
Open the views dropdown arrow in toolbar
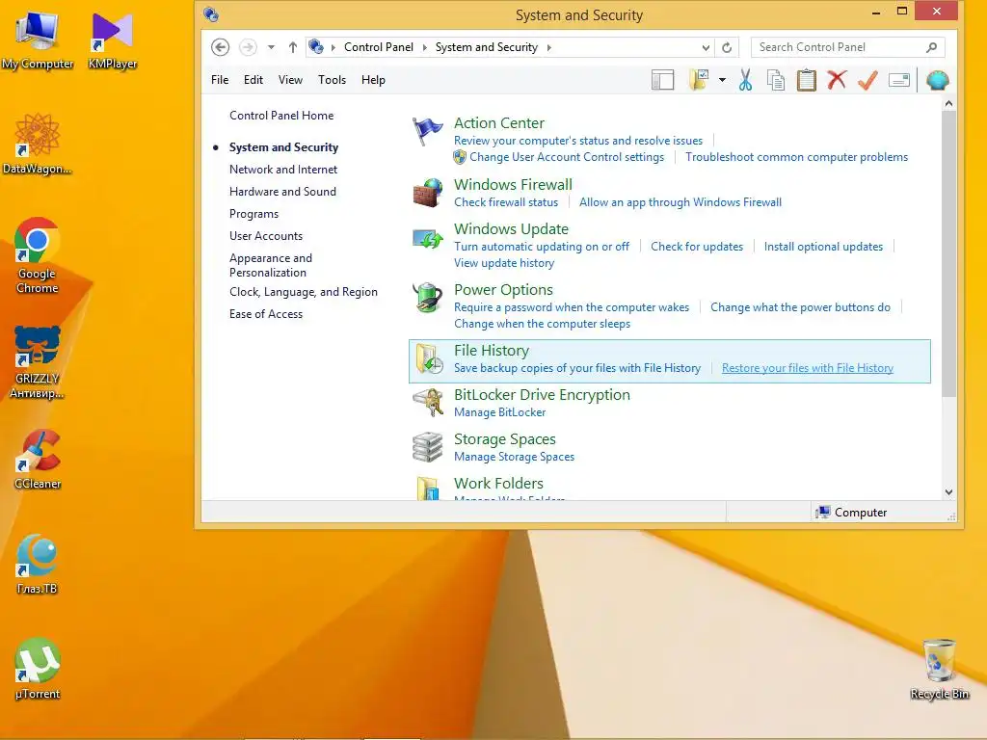[722, 80]
